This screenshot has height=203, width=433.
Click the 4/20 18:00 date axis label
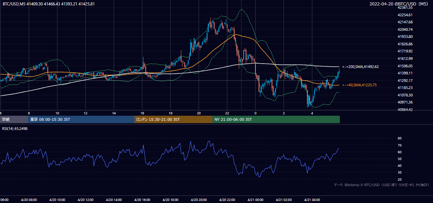pyautogui.click(x=170, y=200)
